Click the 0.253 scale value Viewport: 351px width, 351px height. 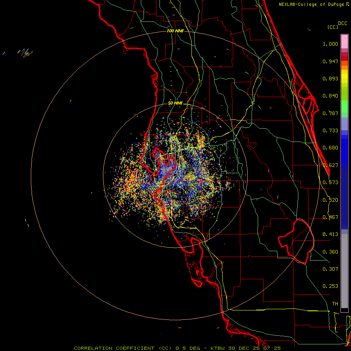click(x=330, y=286)
